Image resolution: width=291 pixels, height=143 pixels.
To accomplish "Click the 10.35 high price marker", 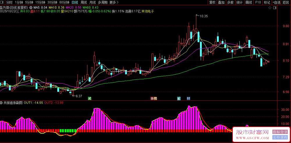I will point(204,16).
